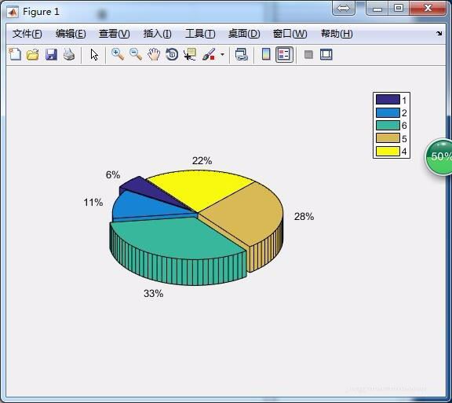Insert a colorbar with the toolbar icon
This screenshot has width=452, height=403.
coord(266,54)
